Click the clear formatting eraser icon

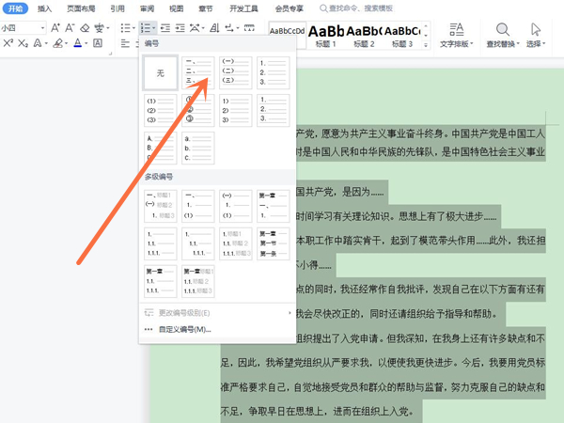[x=85, y=28]
